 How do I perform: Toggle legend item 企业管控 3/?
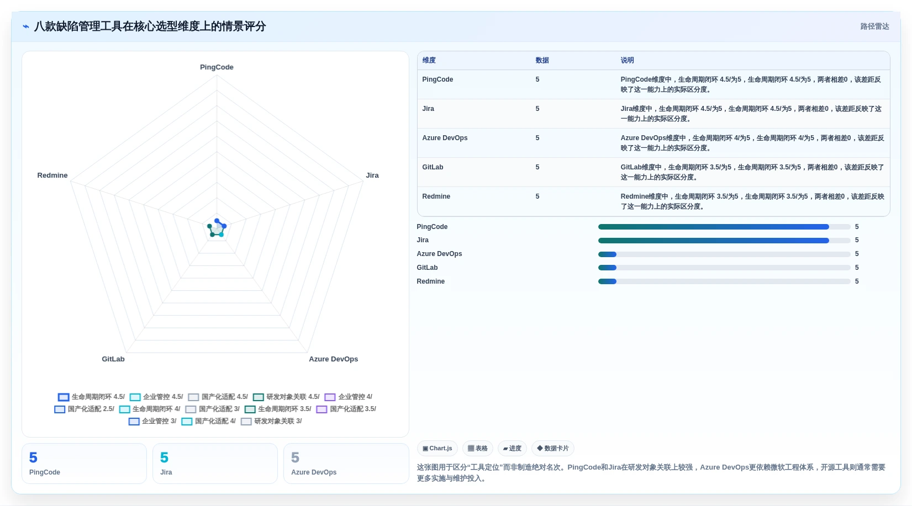pos(152,421)
